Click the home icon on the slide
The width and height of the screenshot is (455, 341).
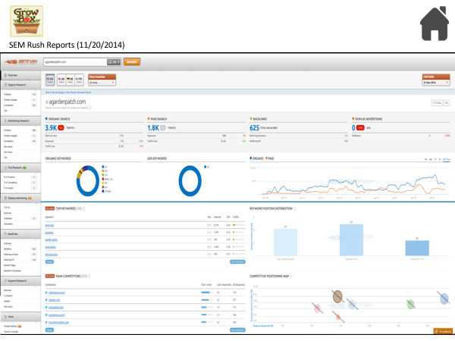click(x=435, y=23)
